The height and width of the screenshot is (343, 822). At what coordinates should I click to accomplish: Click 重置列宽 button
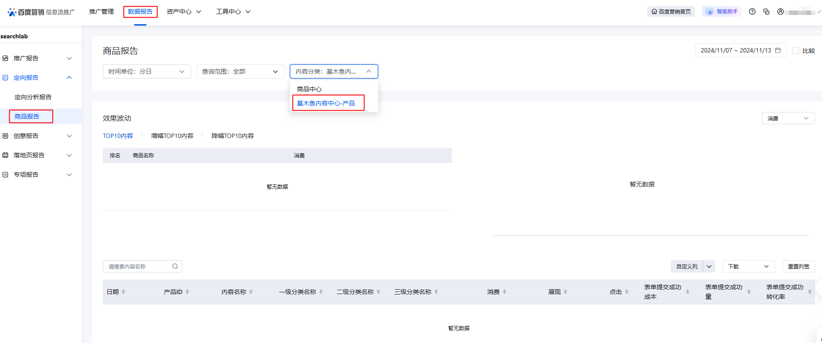[799, 266]
